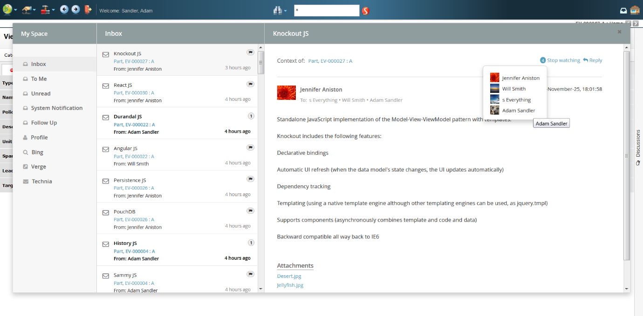The height and width of the screenshot is (316, 643).
Task: Open the Desert.jpg attachment
Action: coord(289,276)
